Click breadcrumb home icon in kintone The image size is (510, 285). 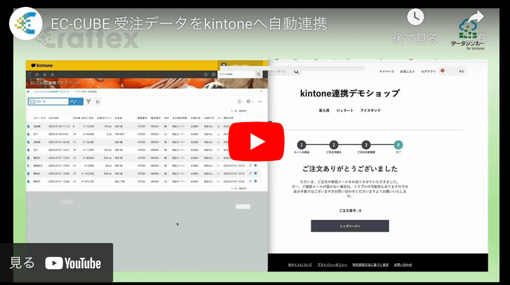pyautogui.click(x=28, y=92)
